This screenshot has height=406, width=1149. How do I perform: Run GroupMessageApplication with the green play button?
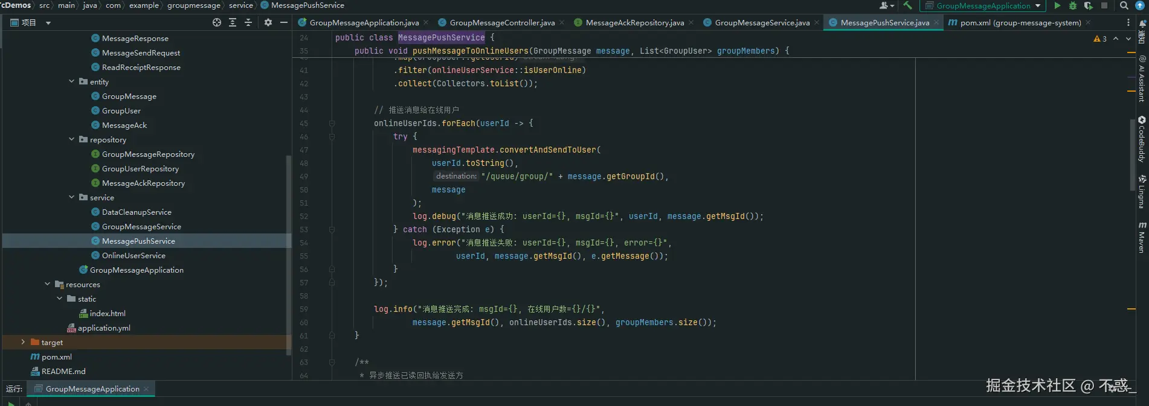tap(1057, 5)
